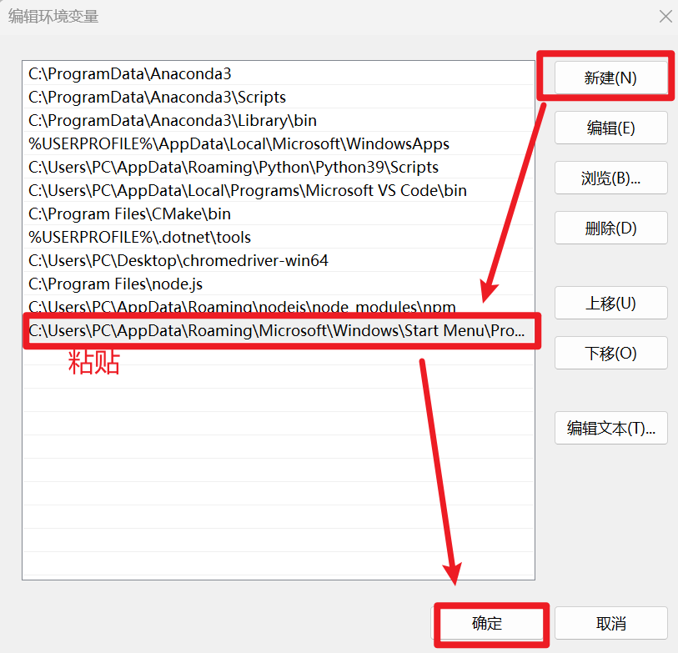The width and height of the screenshot is (678, 653).
Task: Select the Anaconda3\Library\bin path entry
Action: 279,120
